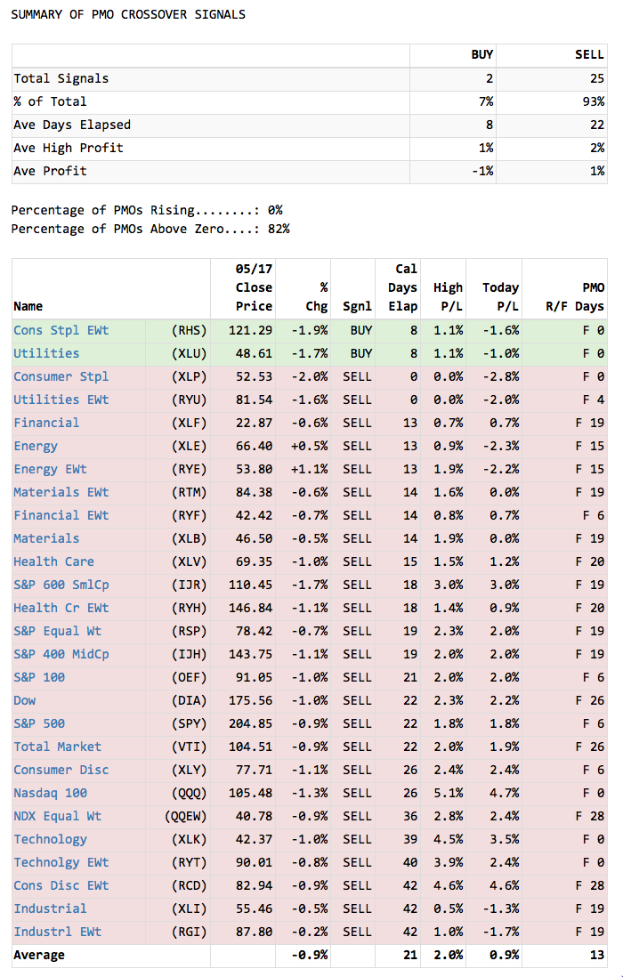Viewport: 623px width, 977px height.
Task: Open the S&P 600 SmlCp link
Action: (x=61, y=585)
